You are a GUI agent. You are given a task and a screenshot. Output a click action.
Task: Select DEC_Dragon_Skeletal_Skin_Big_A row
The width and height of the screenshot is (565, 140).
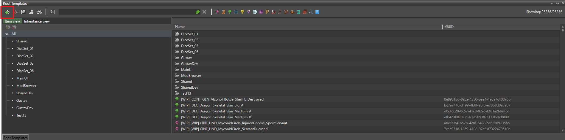[x=366, y=105]
